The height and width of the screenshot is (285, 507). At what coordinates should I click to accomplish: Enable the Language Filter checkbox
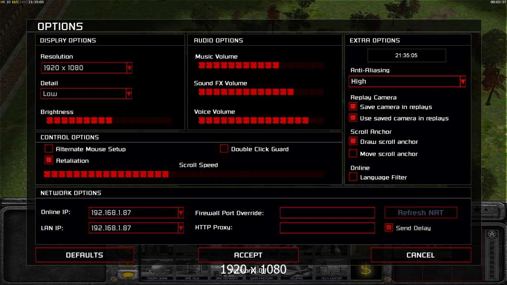point(353,177)
